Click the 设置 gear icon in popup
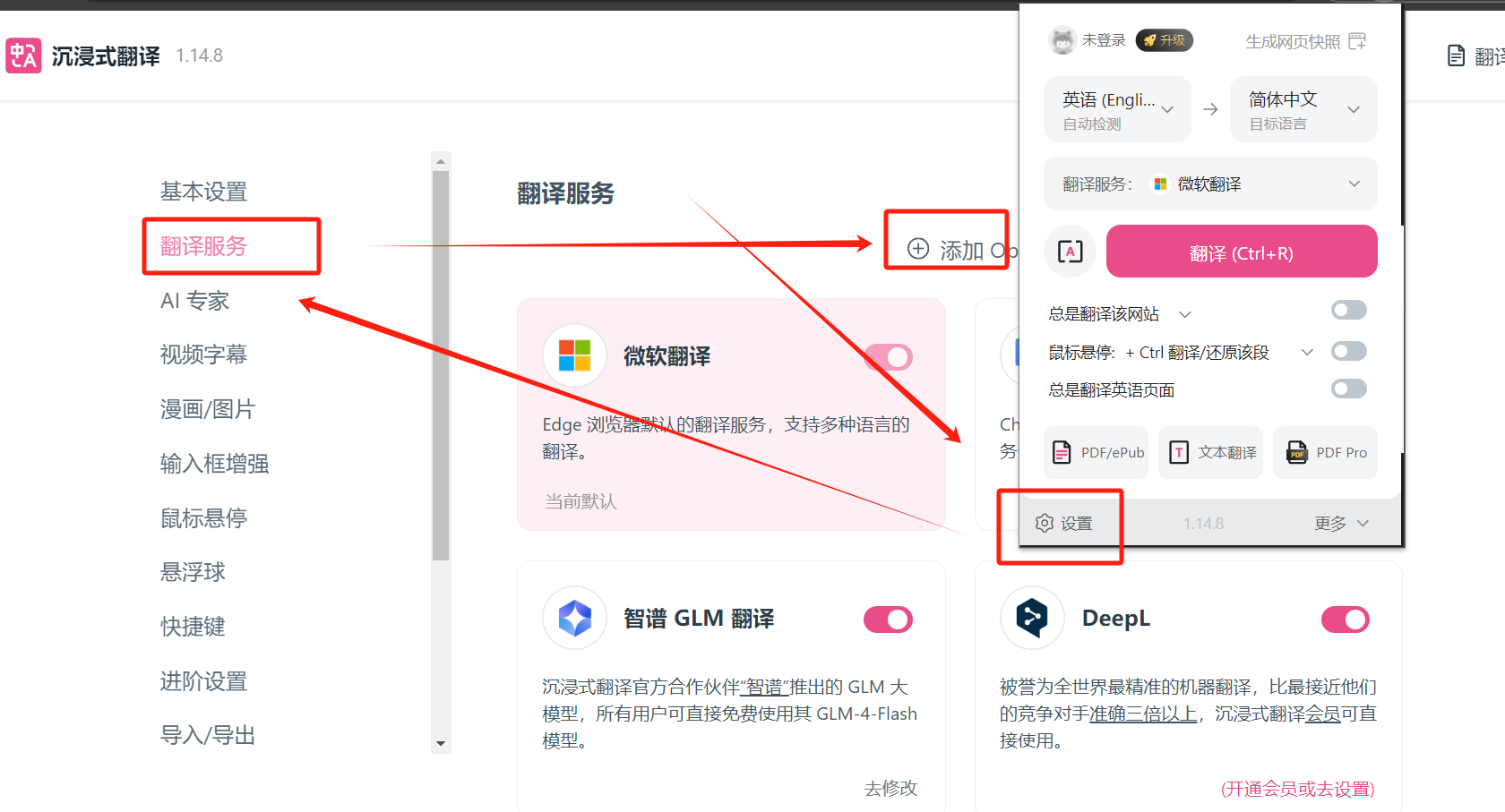Viewport: 1505px width, 812px height. point(1045,523)
